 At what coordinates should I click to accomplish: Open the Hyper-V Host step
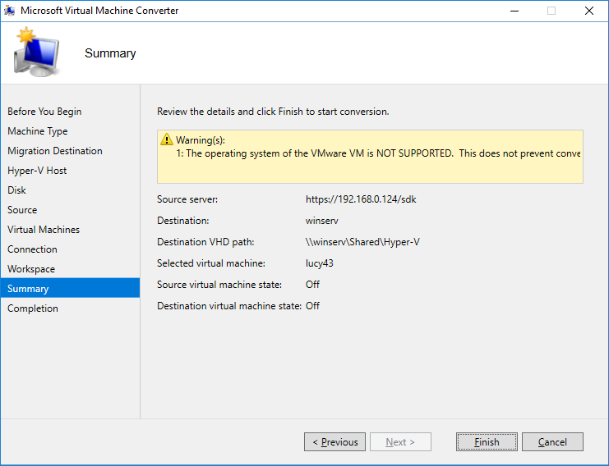pyautogui.click(x=37, y=171)
